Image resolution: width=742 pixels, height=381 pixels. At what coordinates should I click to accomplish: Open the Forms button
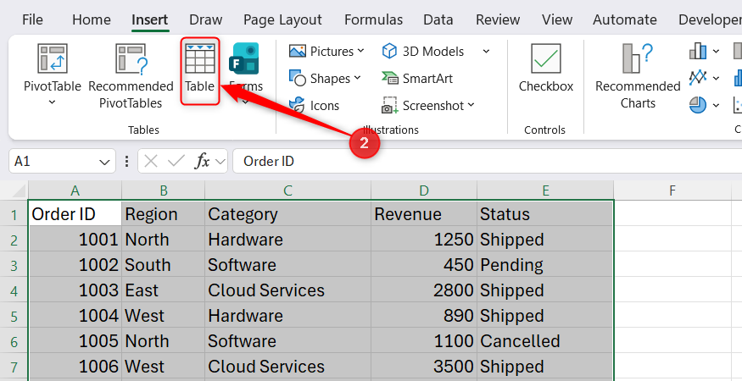(x=245, y=74)
